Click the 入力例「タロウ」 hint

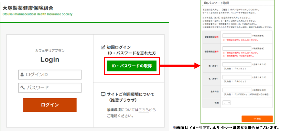click(x=235, y=81)
